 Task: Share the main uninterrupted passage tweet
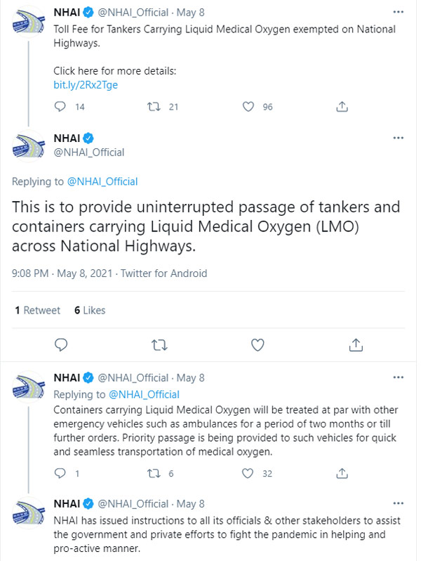point(356,344)
